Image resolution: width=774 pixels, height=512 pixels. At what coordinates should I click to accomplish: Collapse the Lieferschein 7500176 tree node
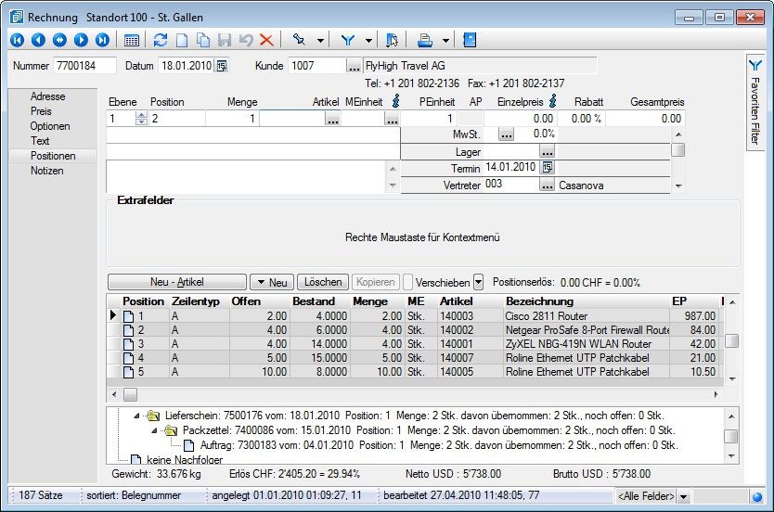[x=136, y=416]
